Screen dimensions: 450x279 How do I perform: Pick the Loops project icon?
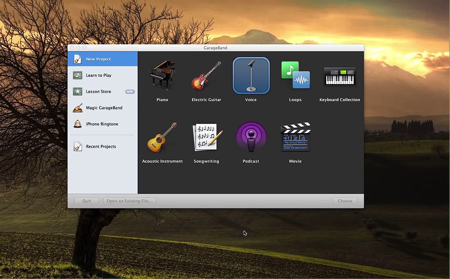(x=295, y=75)
